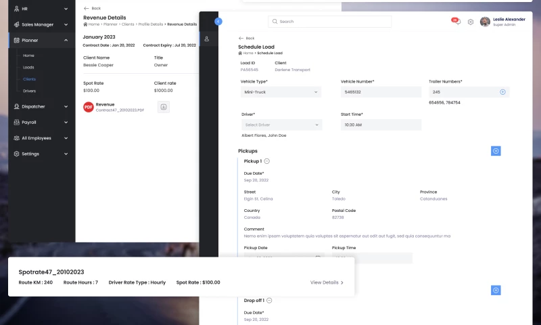Screen dimensions: 541x325
Task: Click View Details on Spotrate card
Action: click(327, 282)
